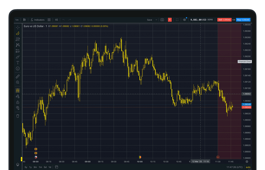Click the trash icon to remove drawings

point(18,116)
